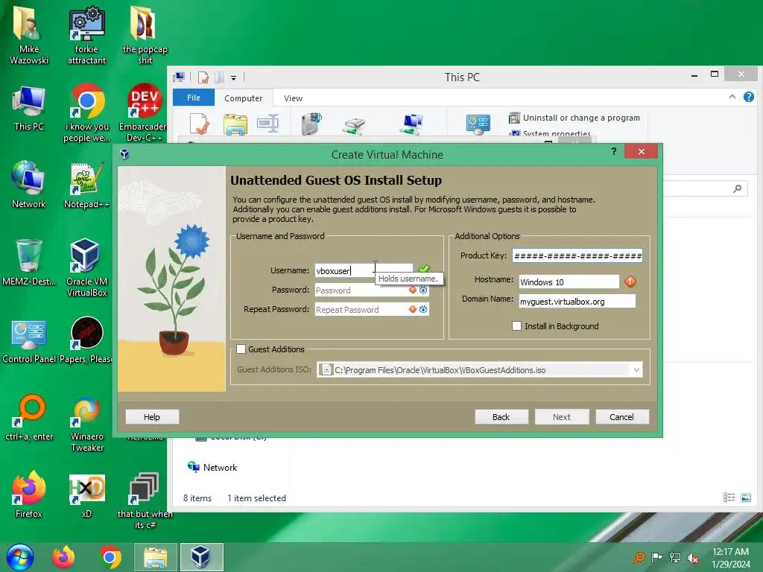The image size is (763, 572).
Task: Select ctrl+a, enter desktop shortcut
Action: coord(29,417)
